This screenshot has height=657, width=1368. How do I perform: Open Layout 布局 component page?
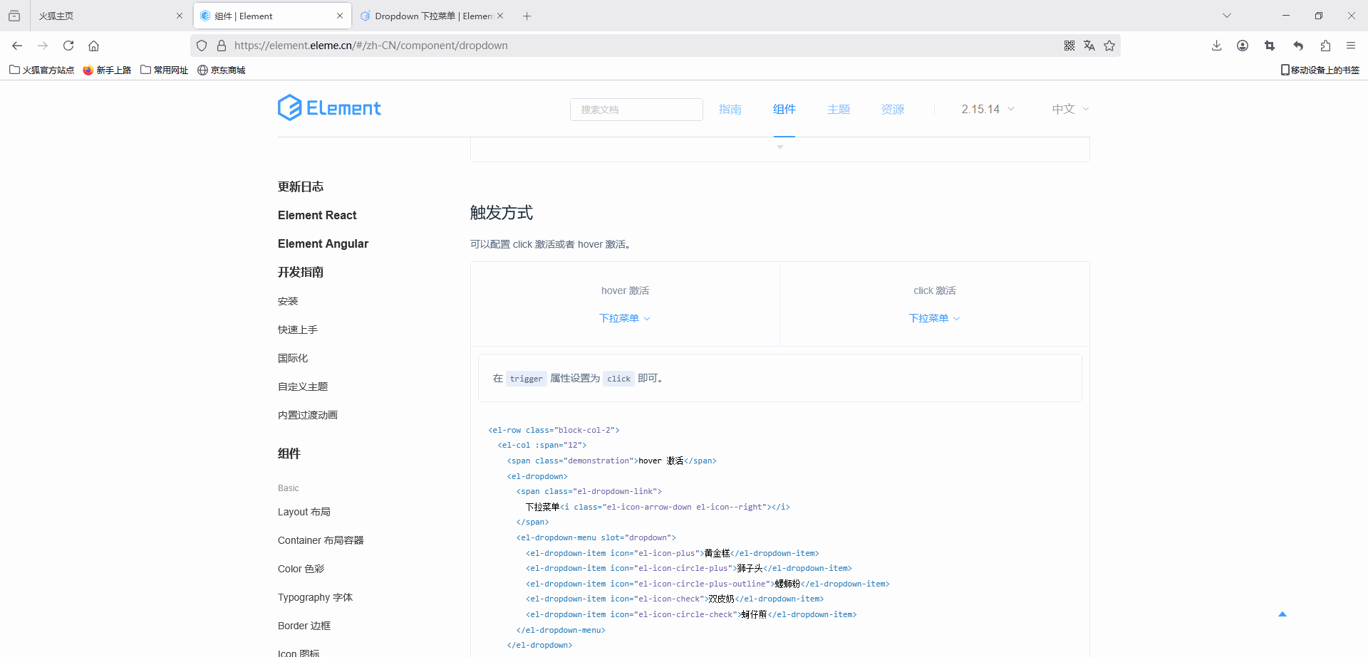click(x=304, y=512)
